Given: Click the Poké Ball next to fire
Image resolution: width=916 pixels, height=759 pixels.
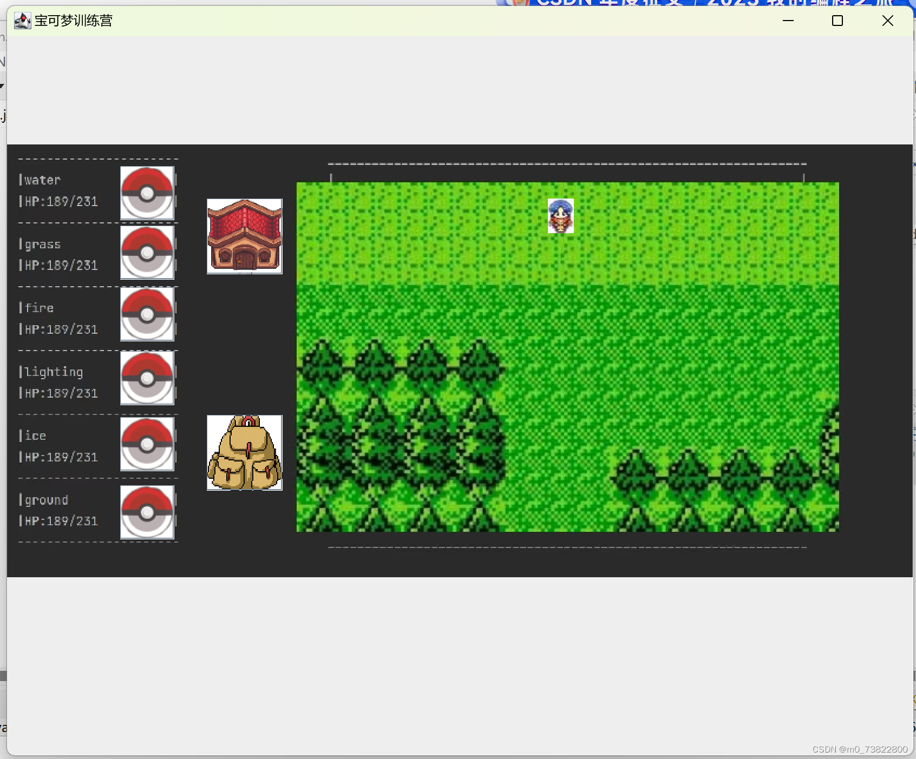Looking at the screenshot, I should coord(147,314).
